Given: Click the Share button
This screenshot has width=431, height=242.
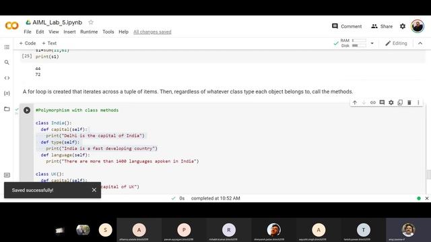Looking at the screenshot, I should point(382,26).
